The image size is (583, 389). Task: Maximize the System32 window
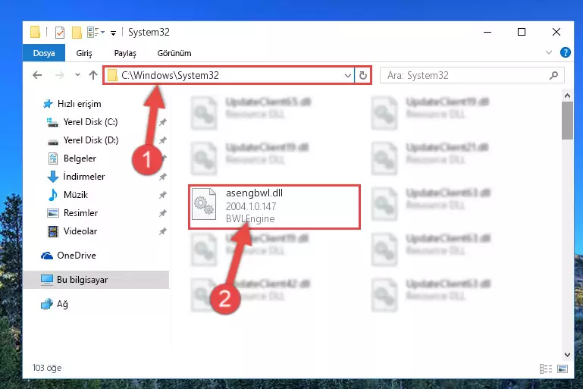coord(522,33)
